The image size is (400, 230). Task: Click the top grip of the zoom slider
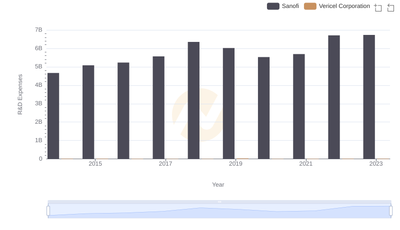click(x=219, y=202)
